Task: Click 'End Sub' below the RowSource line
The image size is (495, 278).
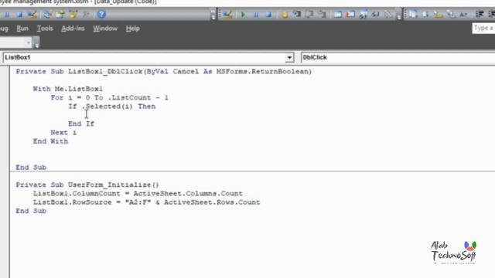Action: pos(31,211)
